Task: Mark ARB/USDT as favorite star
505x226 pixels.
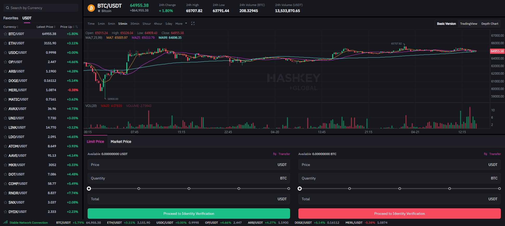Action: point(5,71)
